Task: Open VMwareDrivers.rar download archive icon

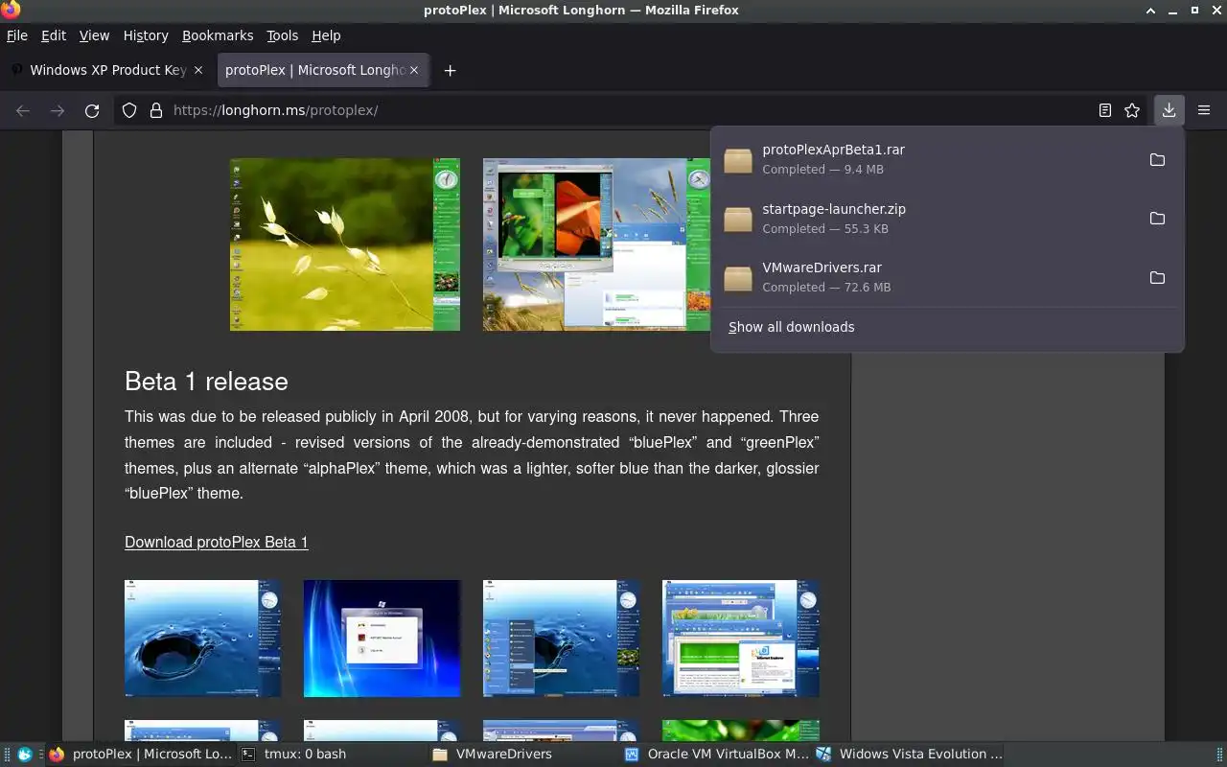Action: coord(738,278)
